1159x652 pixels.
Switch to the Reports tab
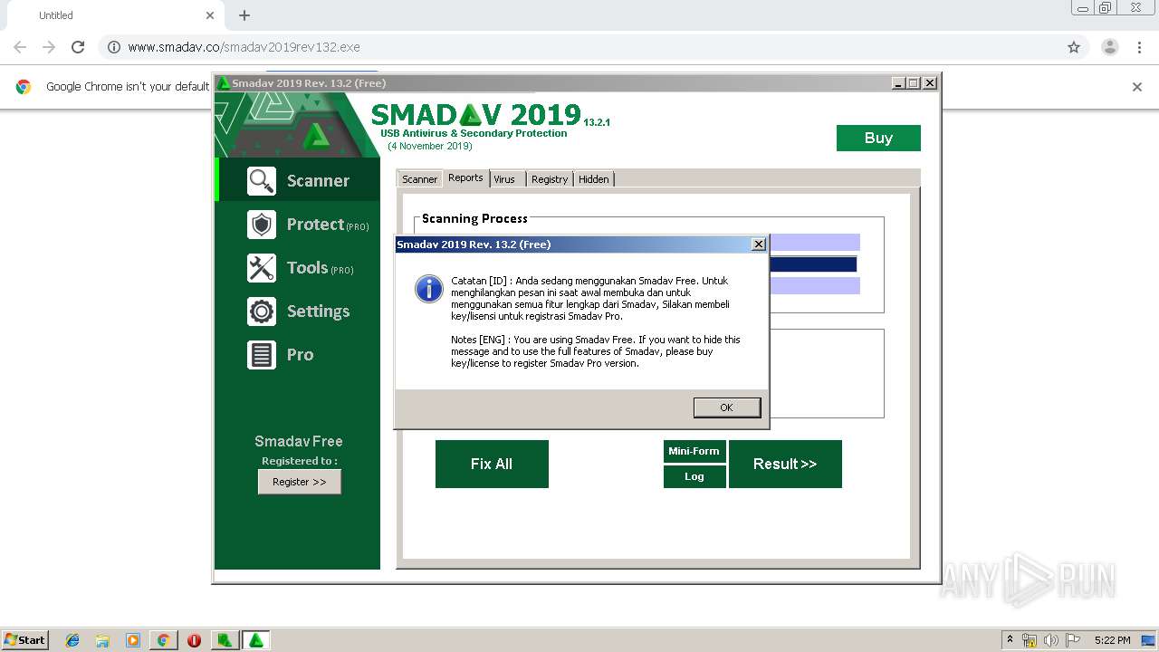[x=465, y=178]
